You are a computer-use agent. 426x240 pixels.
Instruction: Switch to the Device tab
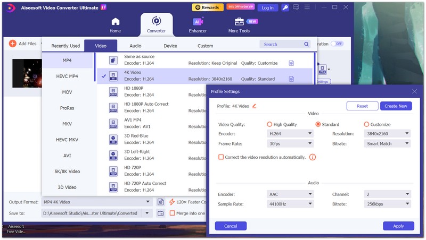pos(170,46)
